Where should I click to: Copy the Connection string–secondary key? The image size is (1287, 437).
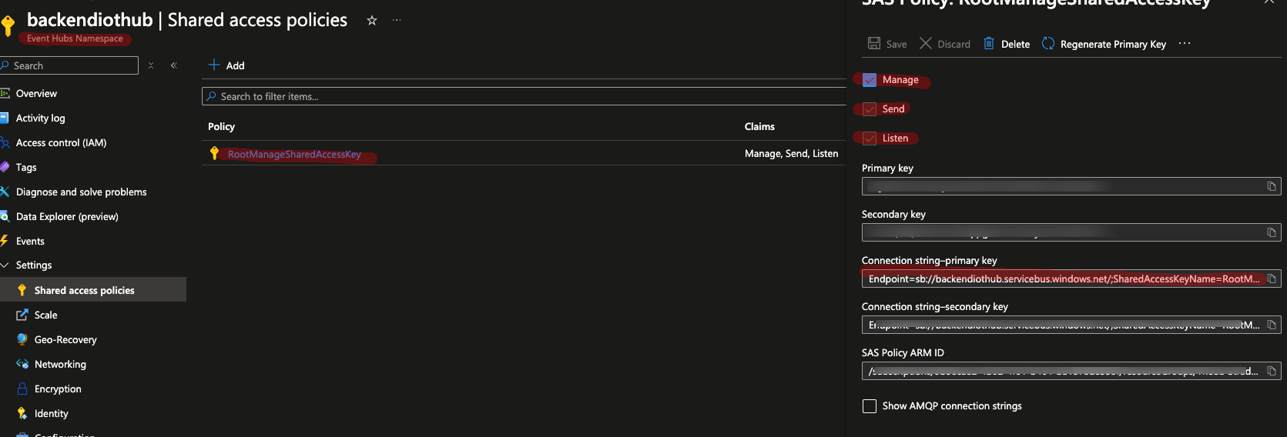click(x=1272, y=325)
